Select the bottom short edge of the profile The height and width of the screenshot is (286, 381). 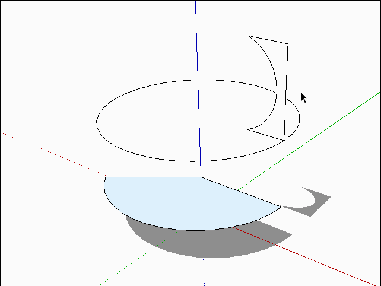tap(265, 135)
